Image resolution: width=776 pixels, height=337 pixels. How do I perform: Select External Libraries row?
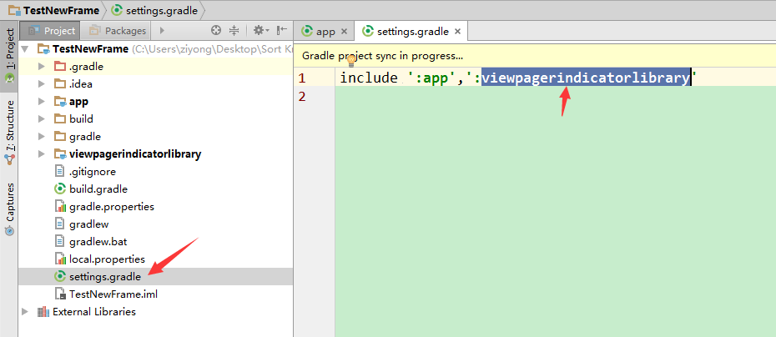pos(156,312)
